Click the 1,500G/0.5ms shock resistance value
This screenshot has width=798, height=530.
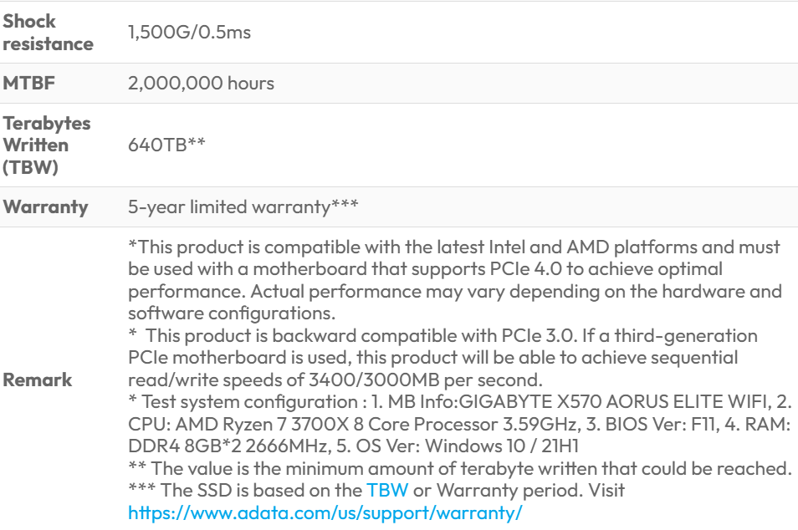(189, 33)
